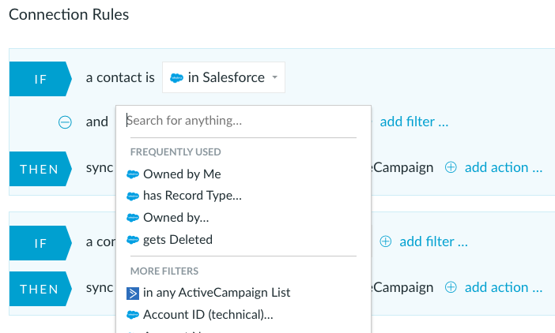555x333 pixels.
Task: Click the 'MORE FILTERS' section heading
Action: tap(164, 271)
